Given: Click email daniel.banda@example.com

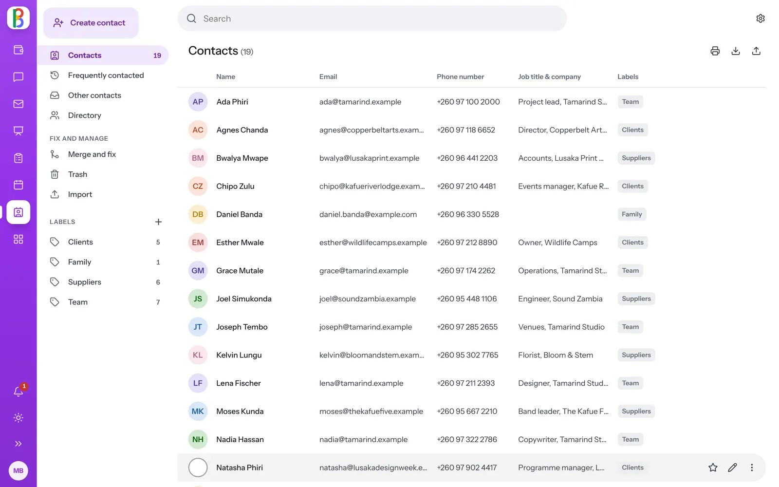Looking at the screenshot, I should click(368, 214).
